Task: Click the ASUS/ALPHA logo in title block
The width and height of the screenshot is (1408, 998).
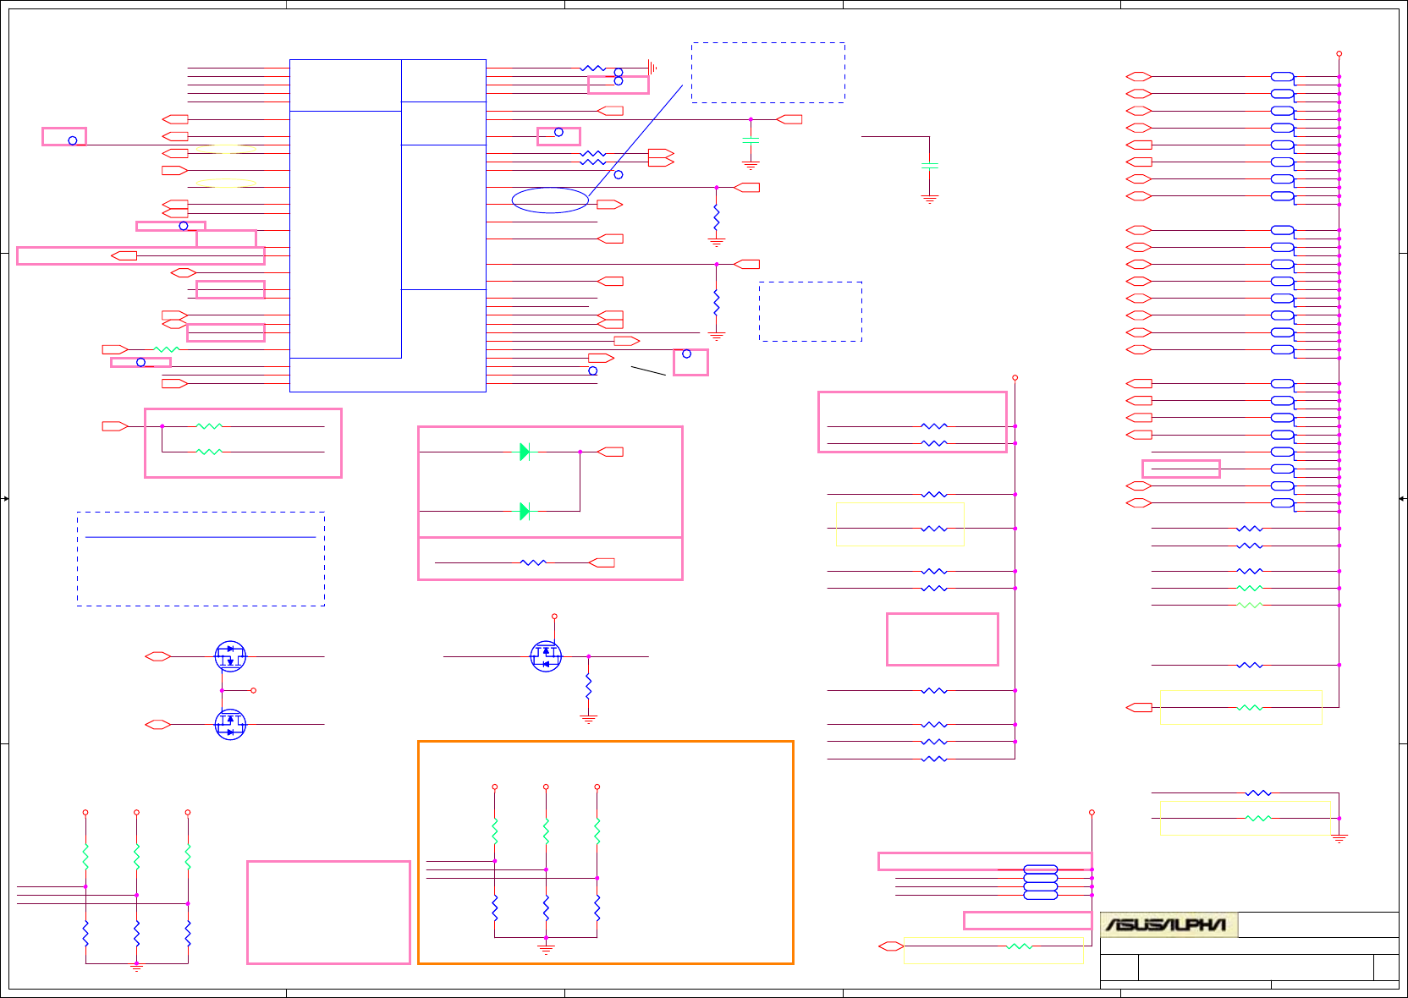Action: point(1169,924)
